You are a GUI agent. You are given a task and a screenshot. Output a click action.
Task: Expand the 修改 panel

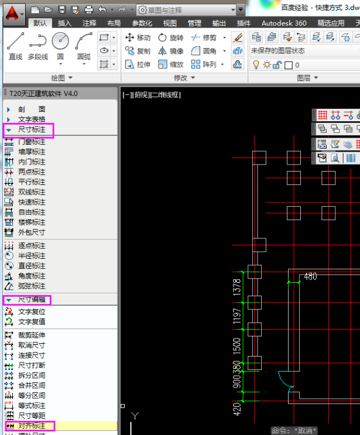pyautogui.click(x=184, y=78)
